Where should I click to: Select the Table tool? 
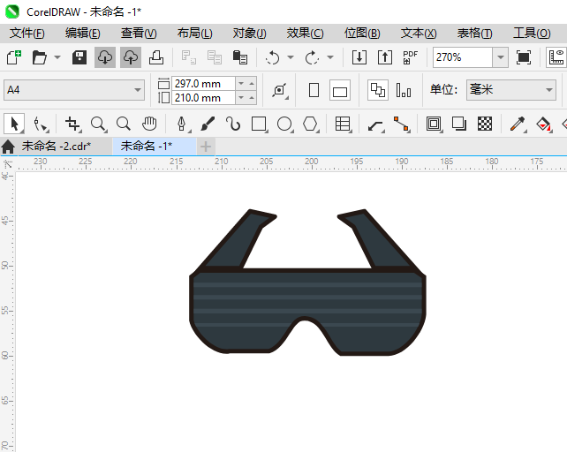pos(343,124)
